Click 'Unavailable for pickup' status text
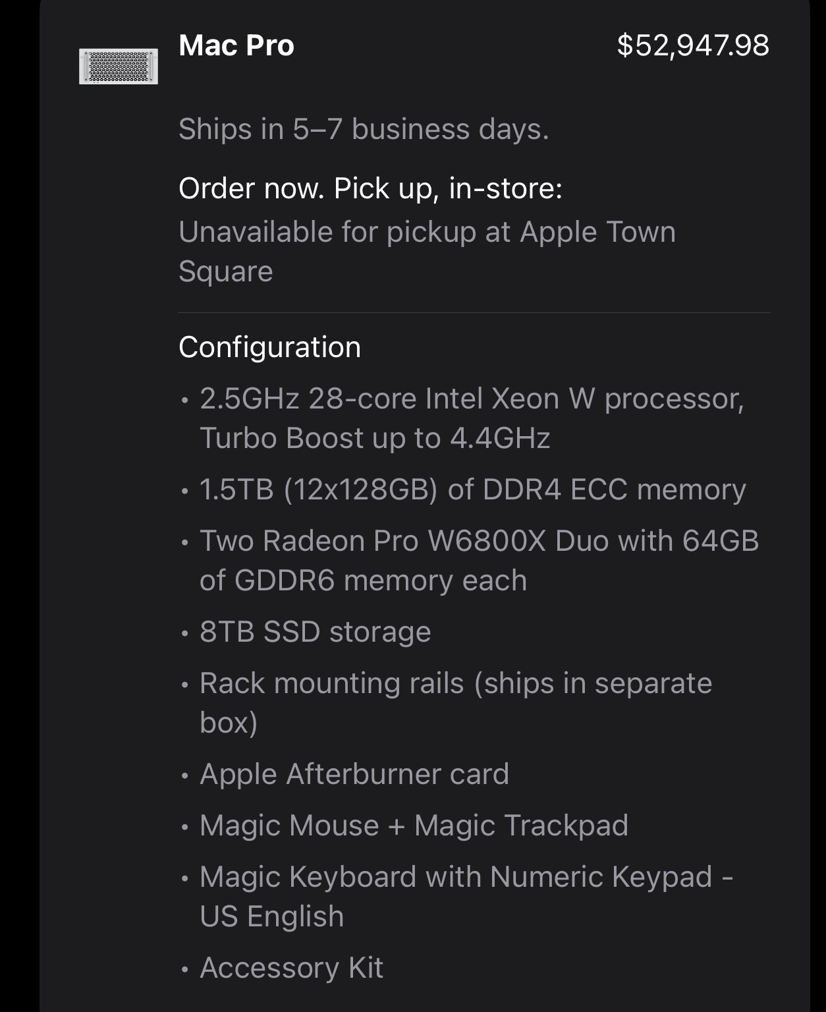This screenshot has height=1012, width=826. [327, 232]
